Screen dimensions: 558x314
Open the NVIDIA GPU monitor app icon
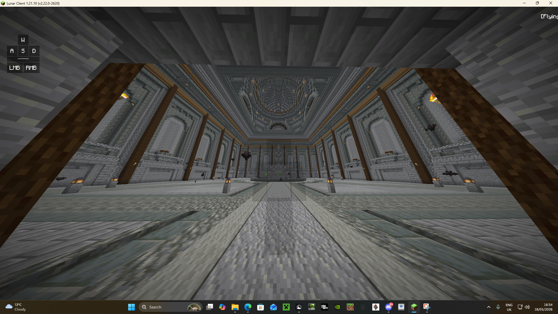click(312, 307)
